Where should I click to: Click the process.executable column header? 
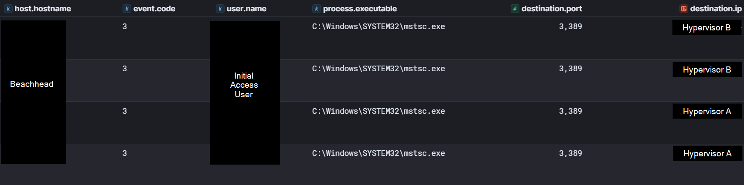tap(360, 9)
